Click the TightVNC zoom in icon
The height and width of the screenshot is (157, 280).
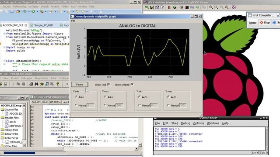click(x=211, y=7)
